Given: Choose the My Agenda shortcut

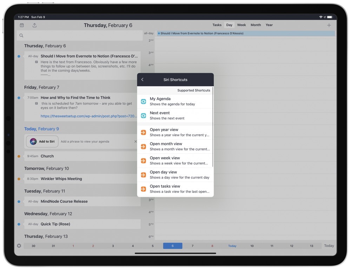Looking at the screenshot, I should 175,101.
